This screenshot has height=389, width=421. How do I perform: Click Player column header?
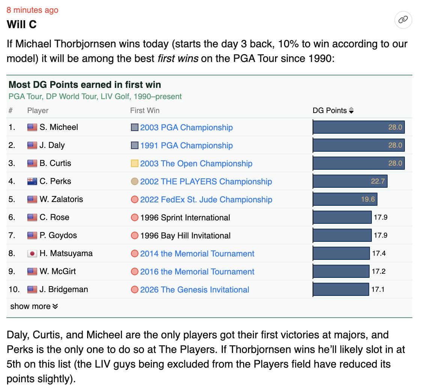tap(38, 110)
